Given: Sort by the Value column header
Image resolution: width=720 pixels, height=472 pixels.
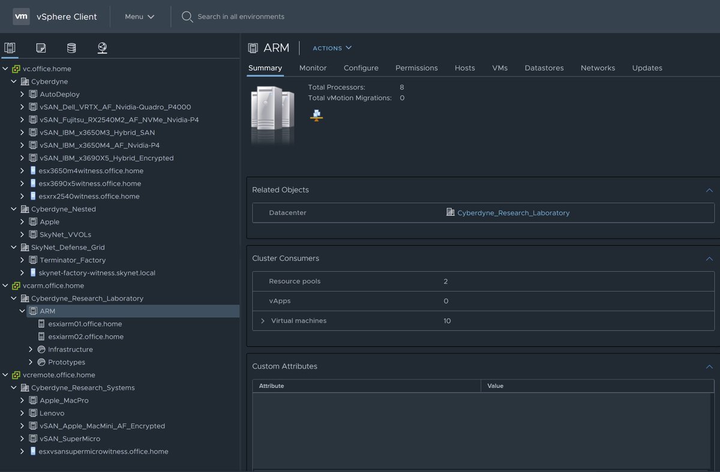Looking at the screenshot, I should (597, 386).
